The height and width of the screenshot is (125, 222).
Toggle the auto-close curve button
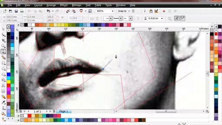pyautogui.click(x=138, y=18)
